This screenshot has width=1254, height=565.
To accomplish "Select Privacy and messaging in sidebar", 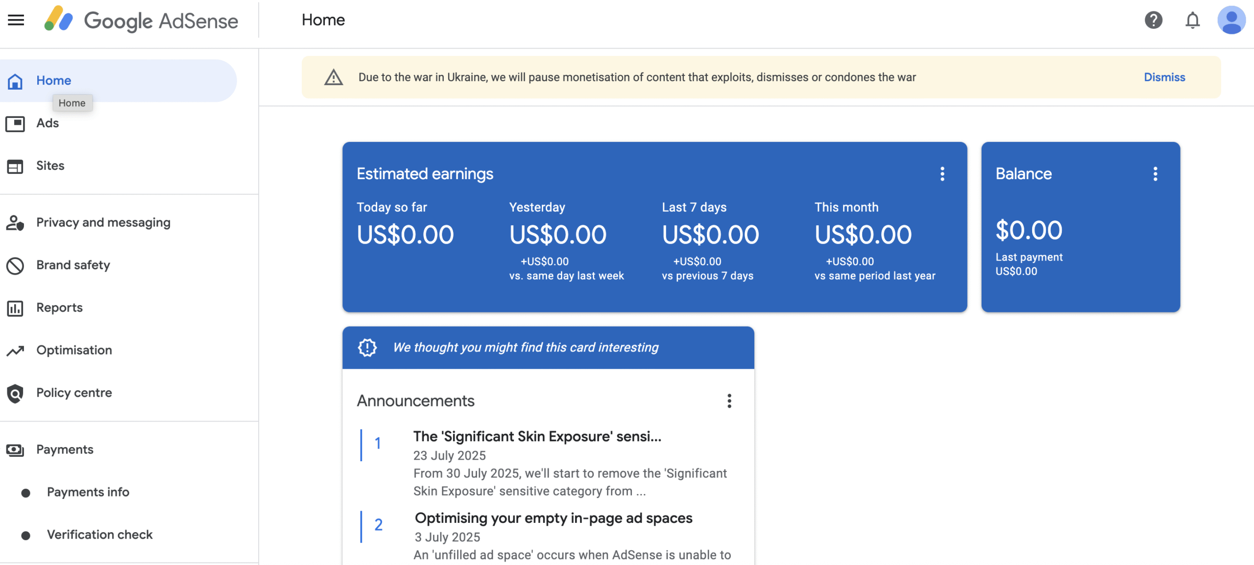I will point(103,223).
